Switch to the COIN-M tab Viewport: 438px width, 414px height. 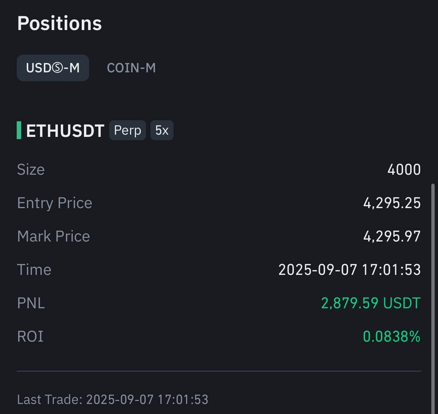click(131, 68)
